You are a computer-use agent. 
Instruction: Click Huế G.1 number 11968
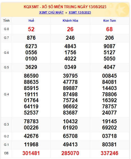click(31, 144)
